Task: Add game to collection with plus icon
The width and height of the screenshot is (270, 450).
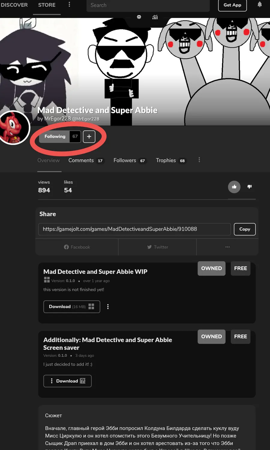Action: pyautogui.click(x=89, y=137)
